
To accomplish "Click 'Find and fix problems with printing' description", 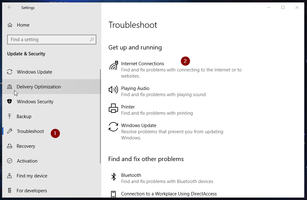I will 157,113.
